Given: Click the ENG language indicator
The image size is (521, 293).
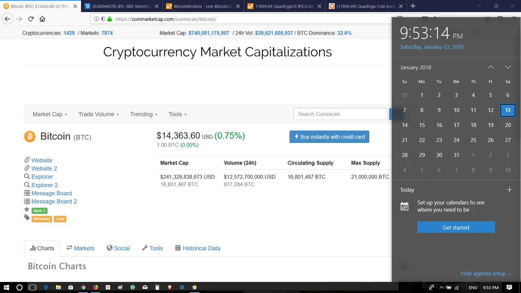Looking at the screenshot, I should coord(473,288).
